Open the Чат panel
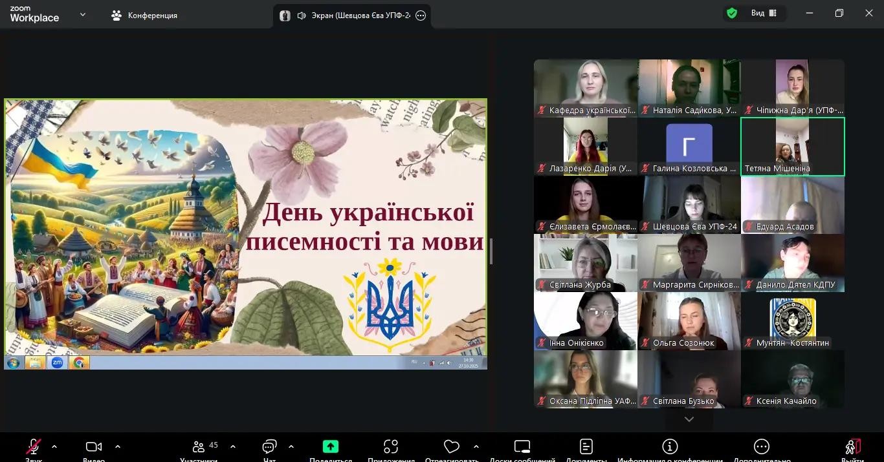 (x=269, y=447)
